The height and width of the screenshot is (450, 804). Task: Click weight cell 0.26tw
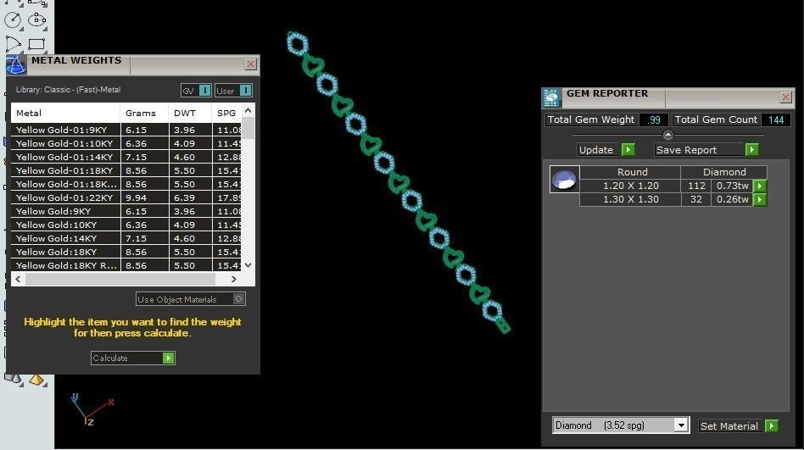pos(732,199)
